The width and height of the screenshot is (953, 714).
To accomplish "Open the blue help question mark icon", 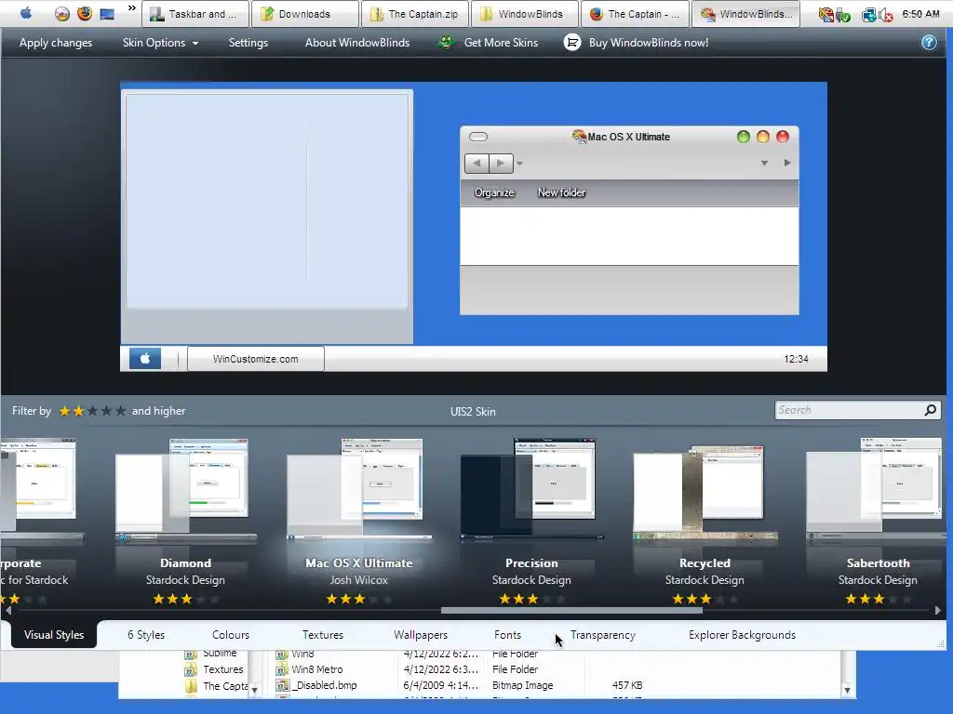I will point(929,42).
